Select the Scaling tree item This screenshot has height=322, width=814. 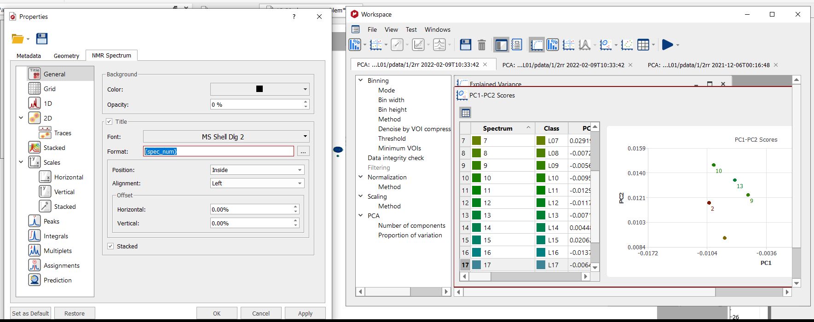pyautogui.click(x=377, y=196)
